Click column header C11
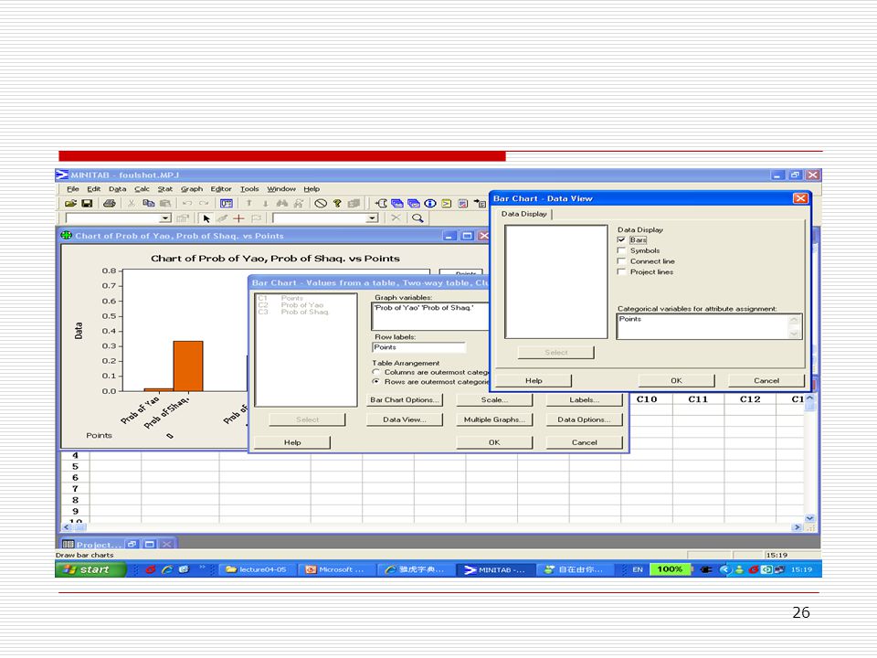 point(698,399)
